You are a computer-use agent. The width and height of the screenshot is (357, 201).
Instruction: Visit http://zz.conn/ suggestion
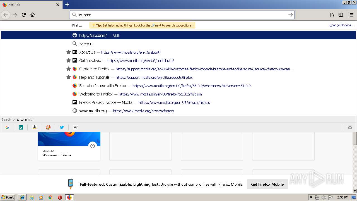pos(178,35)
